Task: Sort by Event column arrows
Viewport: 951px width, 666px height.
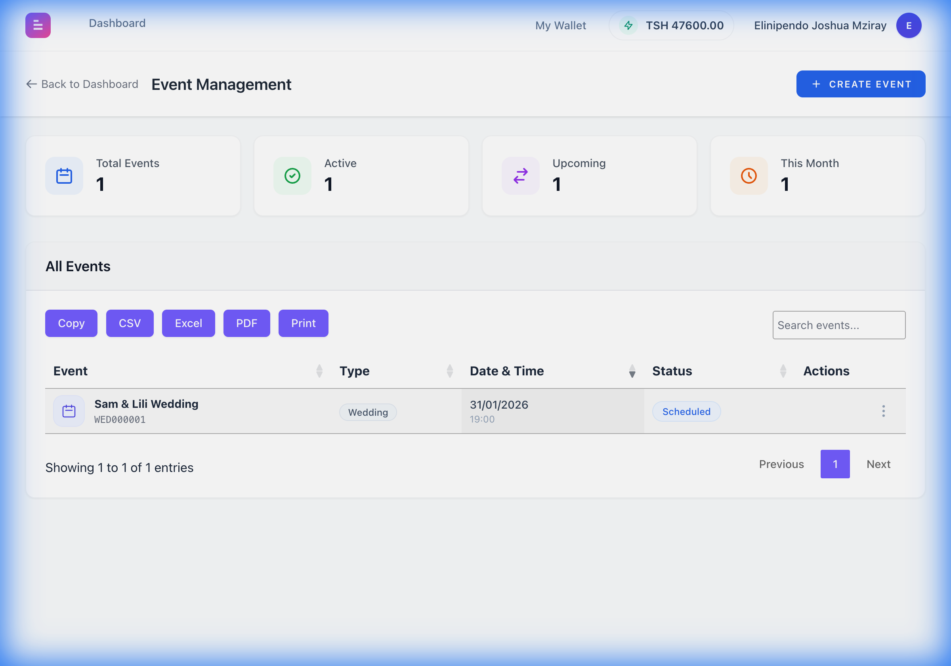Action: coord(319,371)
